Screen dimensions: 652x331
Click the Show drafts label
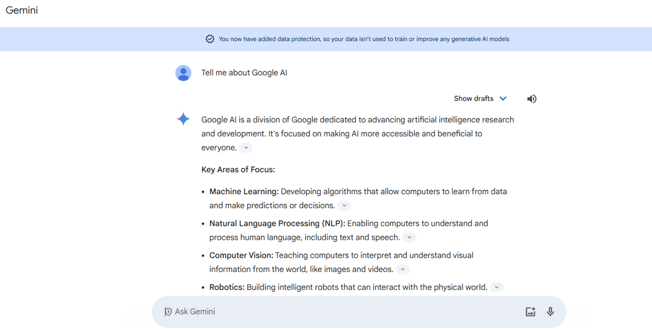tap(473, 98)
